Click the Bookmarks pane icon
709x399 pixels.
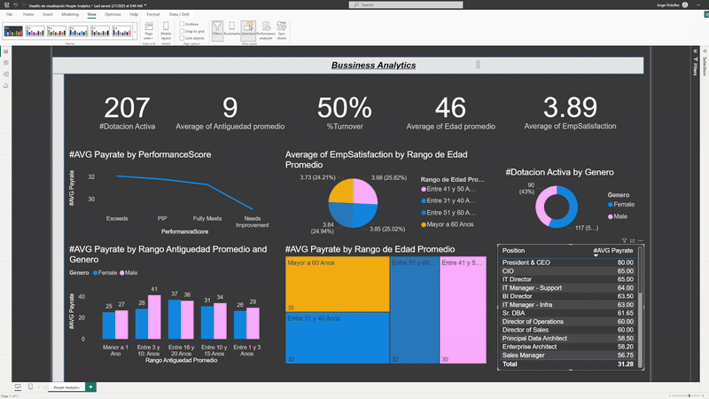[x=233, y=32]
